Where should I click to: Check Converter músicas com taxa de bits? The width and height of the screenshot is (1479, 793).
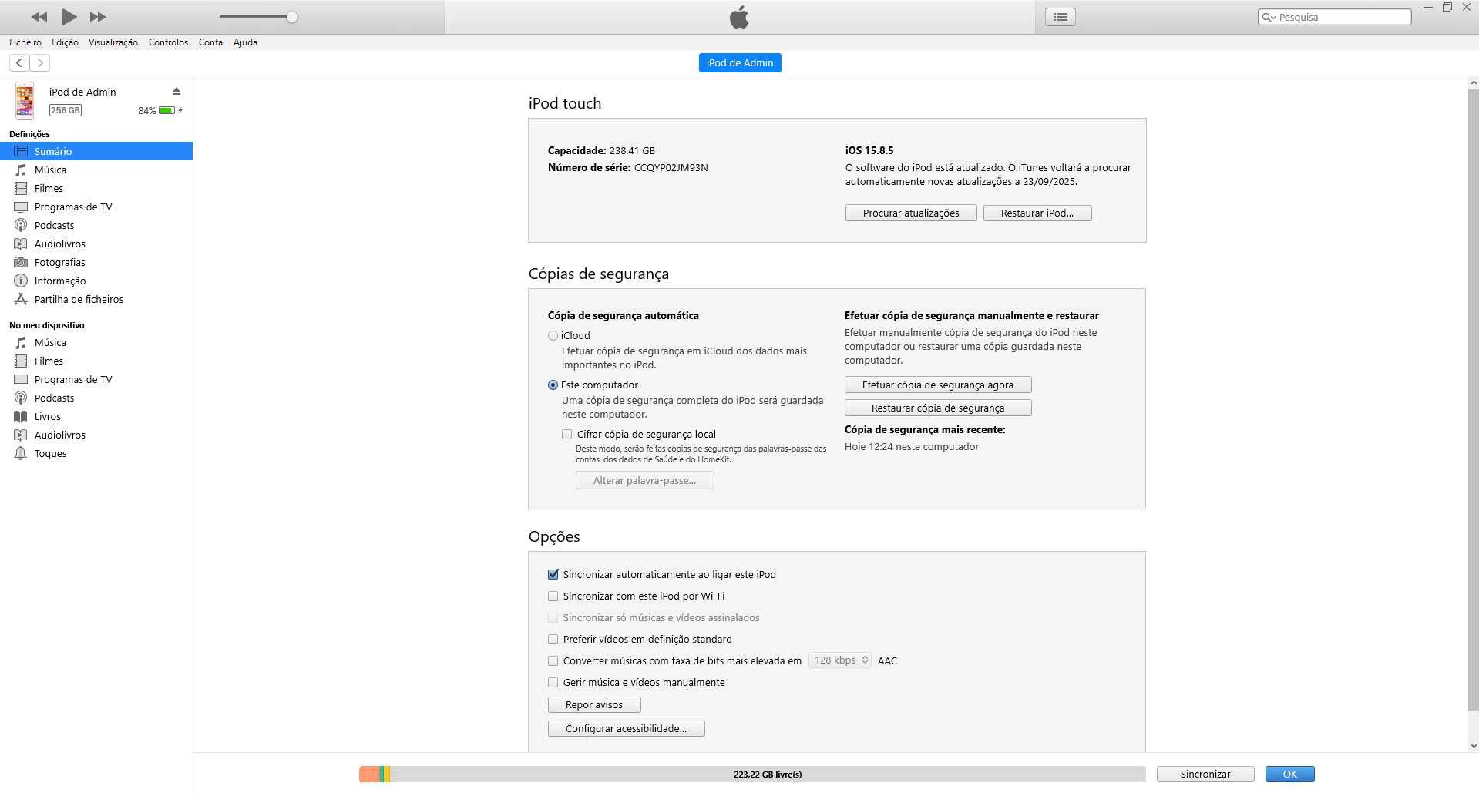[x=553, y=660]
